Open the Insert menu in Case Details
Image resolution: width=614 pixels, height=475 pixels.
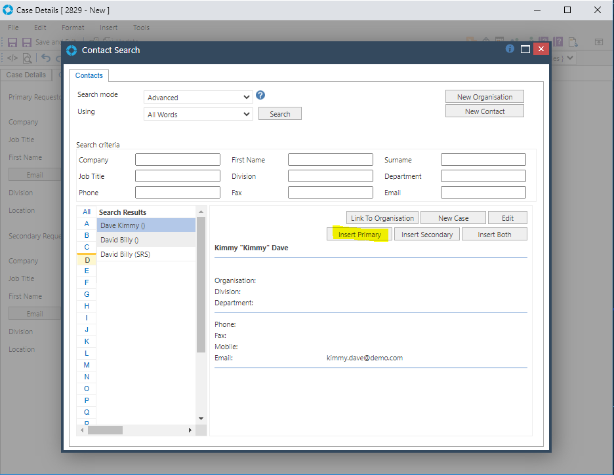click(x=108, y=28)
